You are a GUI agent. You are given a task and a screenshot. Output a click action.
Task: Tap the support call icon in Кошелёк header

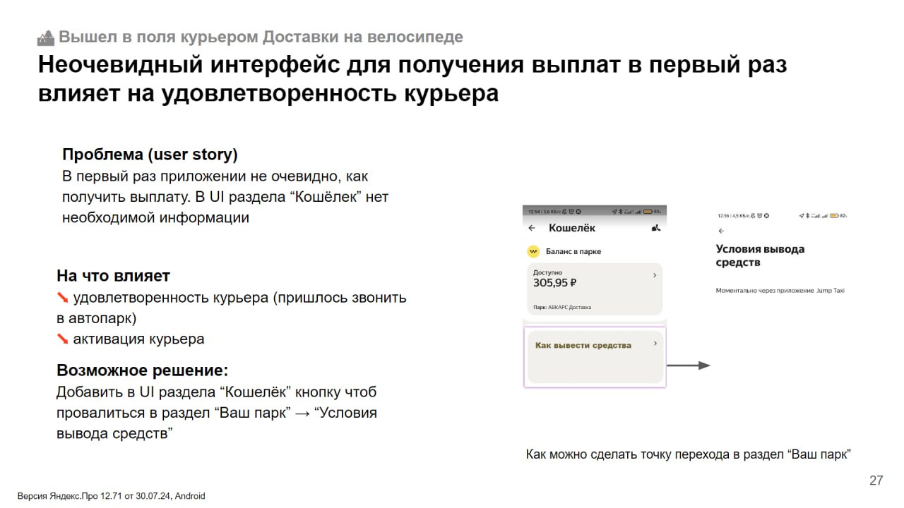[x=655, y=228]
